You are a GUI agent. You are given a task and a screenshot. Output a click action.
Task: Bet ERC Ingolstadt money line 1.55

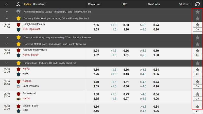click(x=96, y=29)
